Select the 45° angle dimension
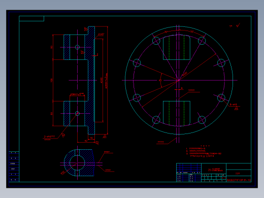The image size is (264, 198). pos(160,80)
